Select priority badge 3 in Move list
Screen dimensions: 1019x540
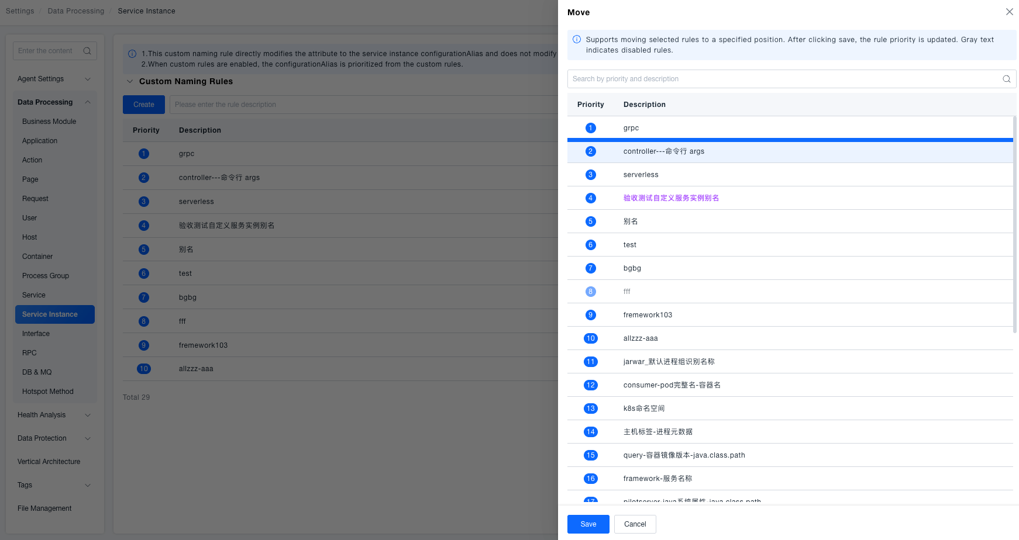tap(591, 175)
